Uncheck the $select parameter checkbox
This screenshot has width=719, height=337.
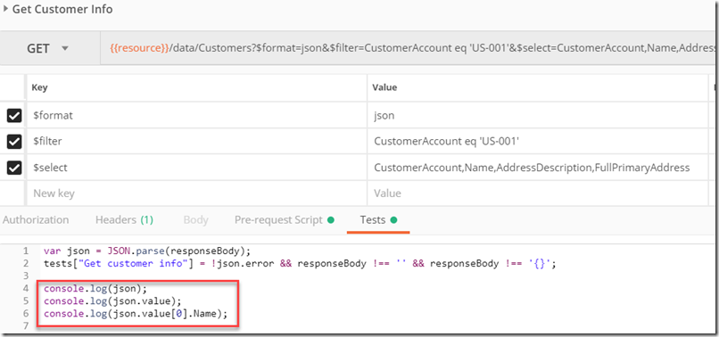click(14, 168)
